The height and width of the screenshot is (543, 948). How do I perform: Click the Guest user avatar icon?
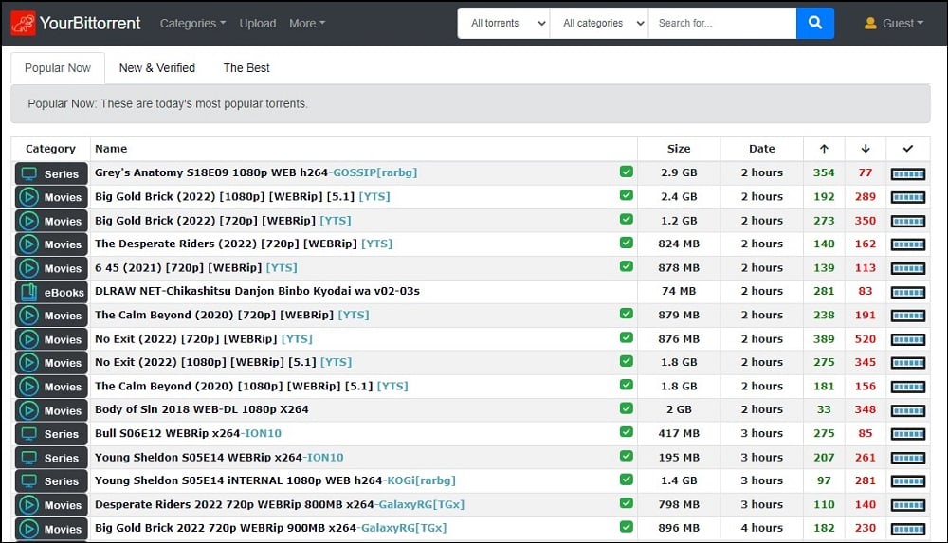click(x=870, y=24)
